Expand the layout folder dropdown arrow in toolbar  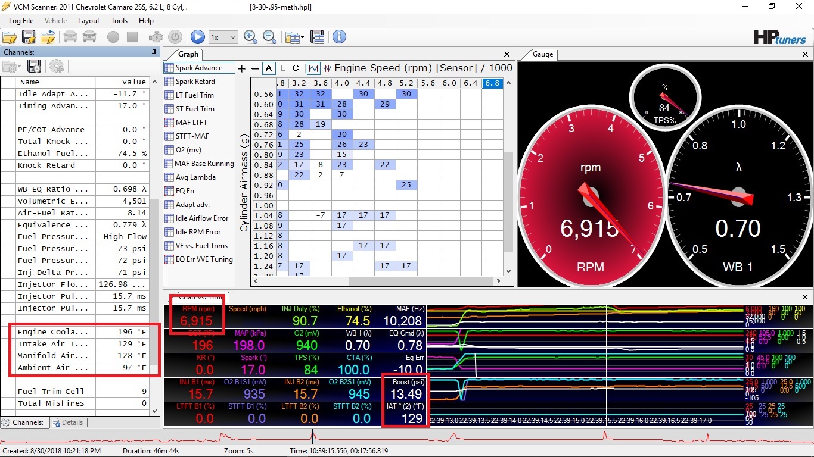(x=303, y=37)
